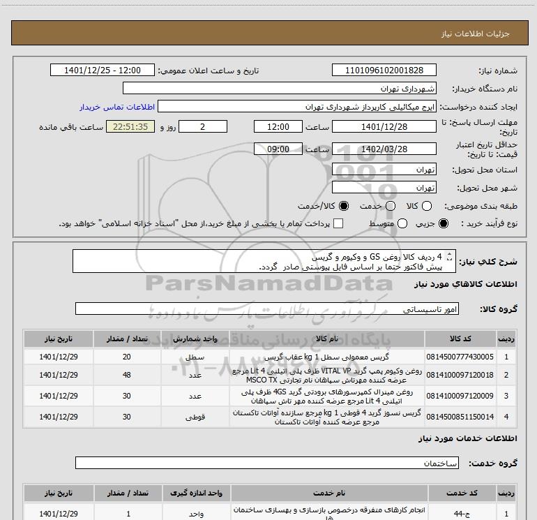The width and height of the screenshot is (537, 520).
Task: Click the شهر محل تحویل field تهران
Action: click(x=384, y=188)
